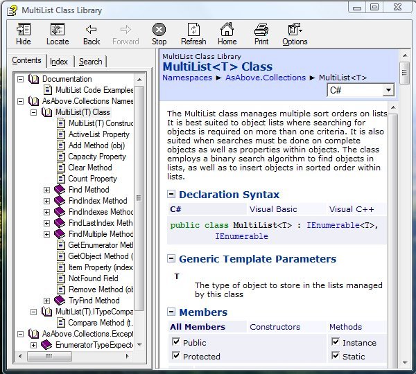Screen dimensions: 416x374
Task: Toggle the Static members checkbox
Action: 336,355
